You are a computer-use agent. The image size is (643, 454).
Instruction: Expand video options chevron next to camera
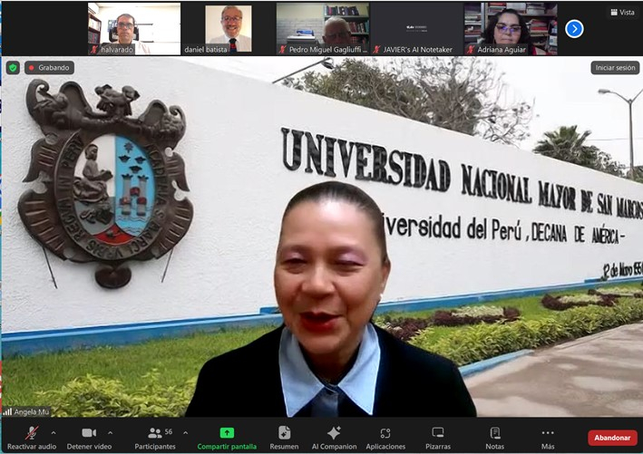pyautogui.click(x=111, y=432)
